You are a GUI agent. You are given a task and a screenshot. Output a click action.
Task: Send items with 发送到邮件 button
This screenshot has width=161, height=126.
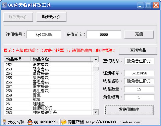pyautogui.click(x=129, y=110)
